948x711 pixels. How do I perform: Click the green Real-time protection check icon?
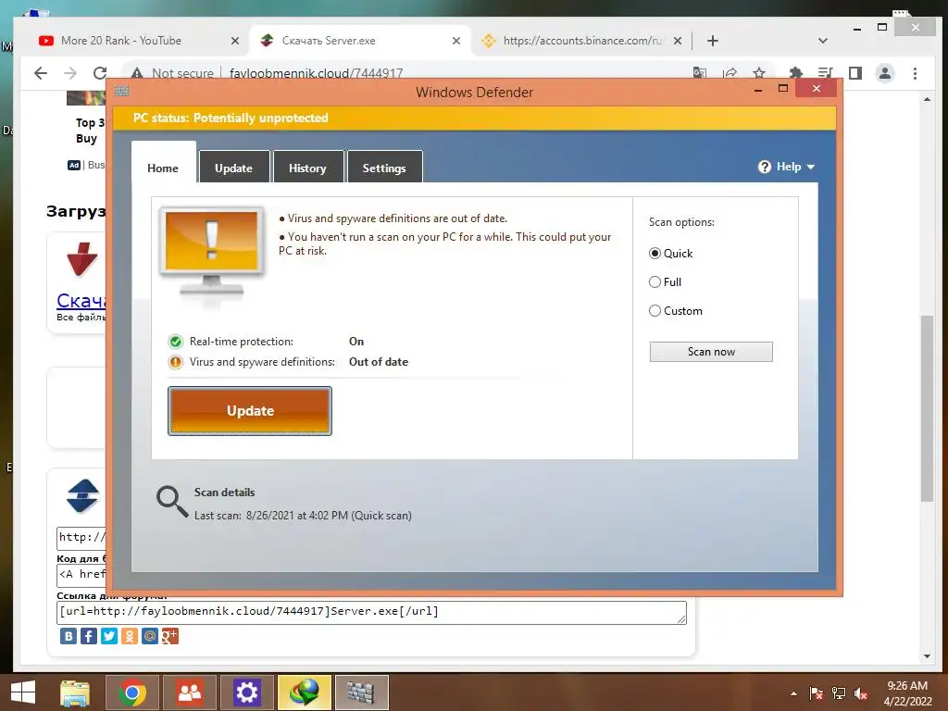click(175, 342)
